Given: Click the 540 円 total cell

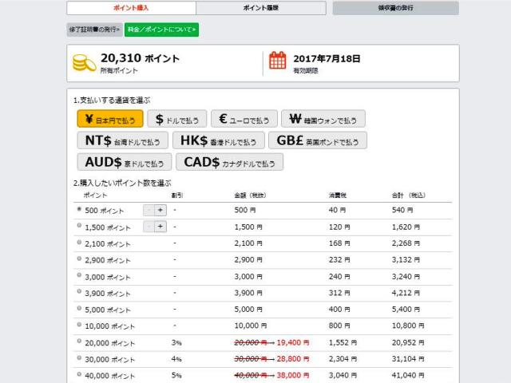Looking at the screenshot, I should [402, 210].
